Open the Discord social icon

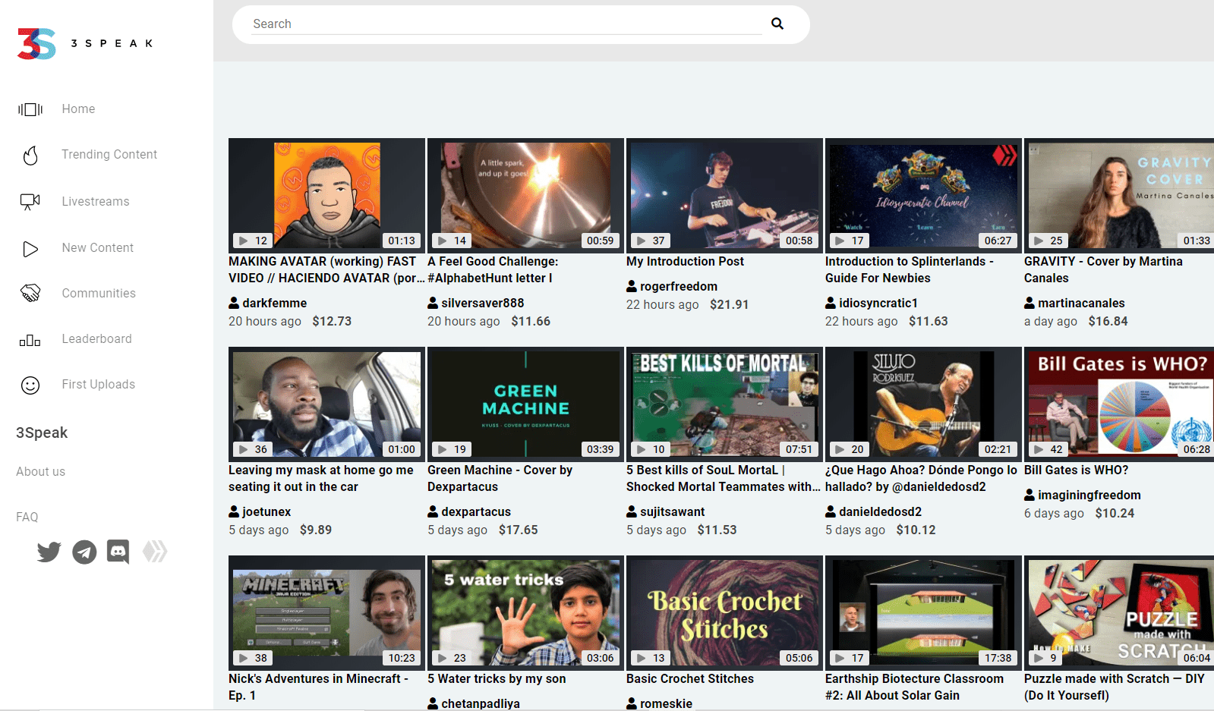(118, 552)
